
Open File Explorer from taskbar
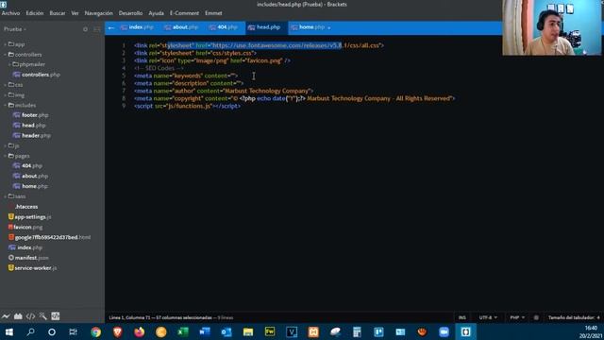[248, 331]
